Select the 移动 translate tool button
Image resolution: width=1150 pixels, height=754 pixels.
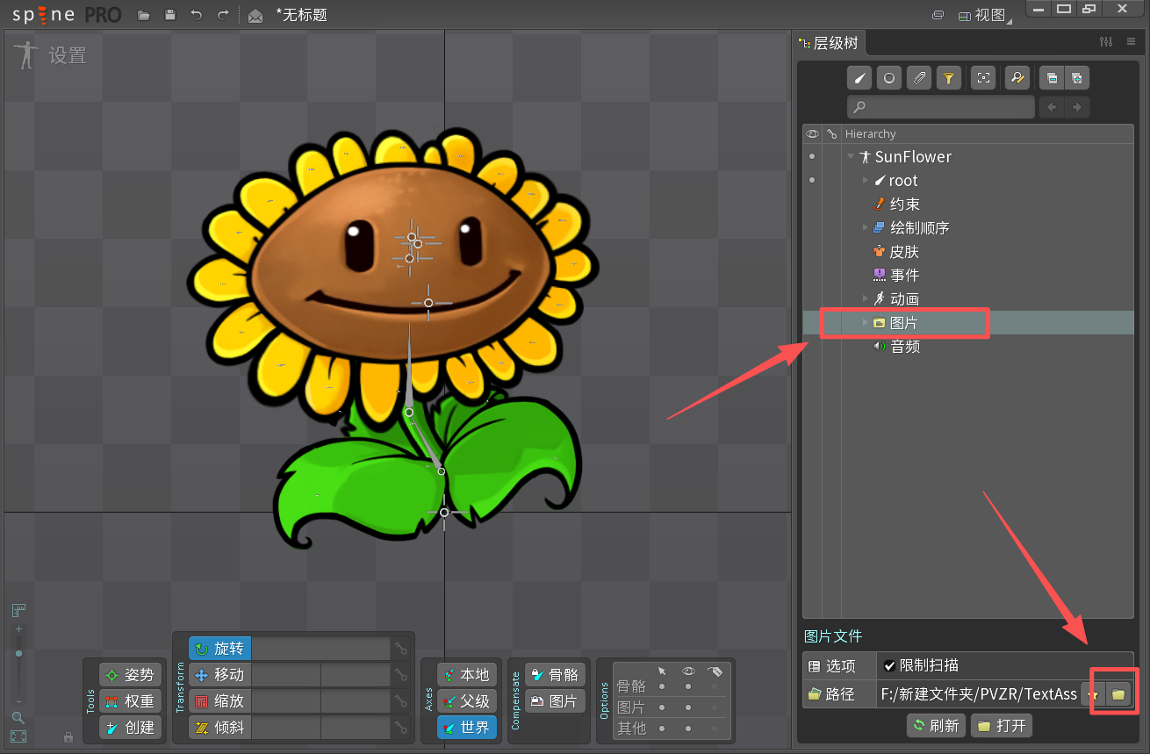(220, 675)
